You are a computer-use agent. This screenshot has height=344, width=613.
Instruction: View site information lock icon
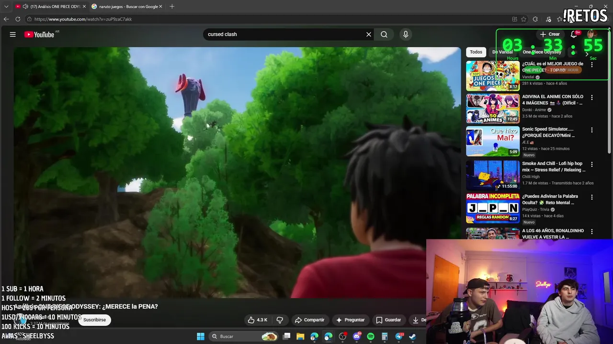tap(29, 19)
